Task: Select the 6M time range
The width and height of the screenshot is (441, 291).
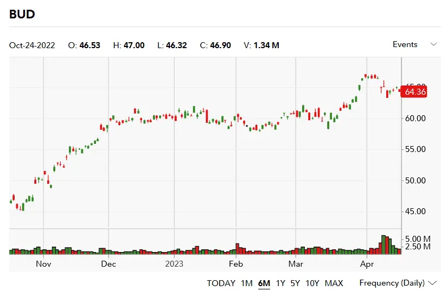Action: (264, 283)
